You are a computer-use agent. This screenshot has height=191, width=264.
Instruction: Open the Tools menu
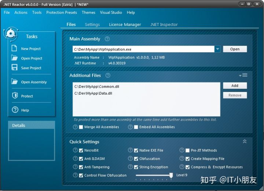[x=37, y=12]
